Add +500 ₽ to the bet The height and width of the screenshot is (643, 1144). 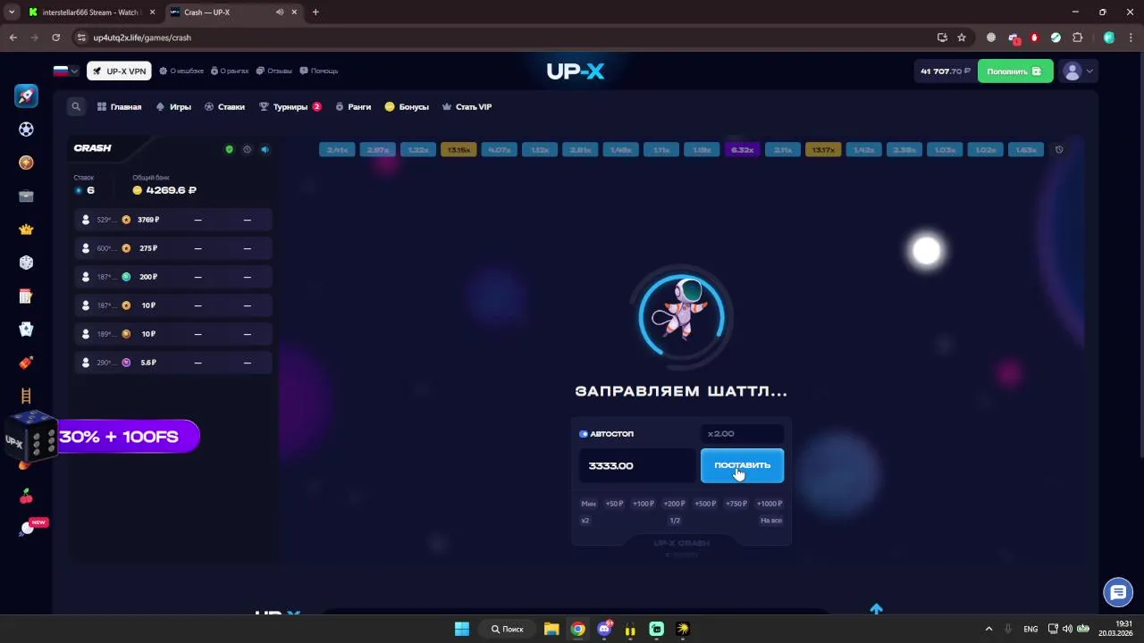(705, 504)
